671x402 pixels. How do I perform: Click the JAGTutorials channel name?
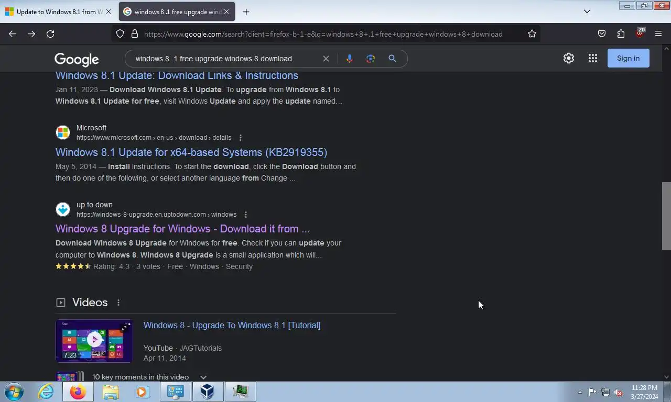coord(201,348)
